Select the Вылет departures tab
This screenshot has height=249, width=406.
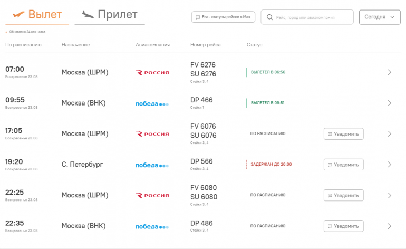pos(37,15)
